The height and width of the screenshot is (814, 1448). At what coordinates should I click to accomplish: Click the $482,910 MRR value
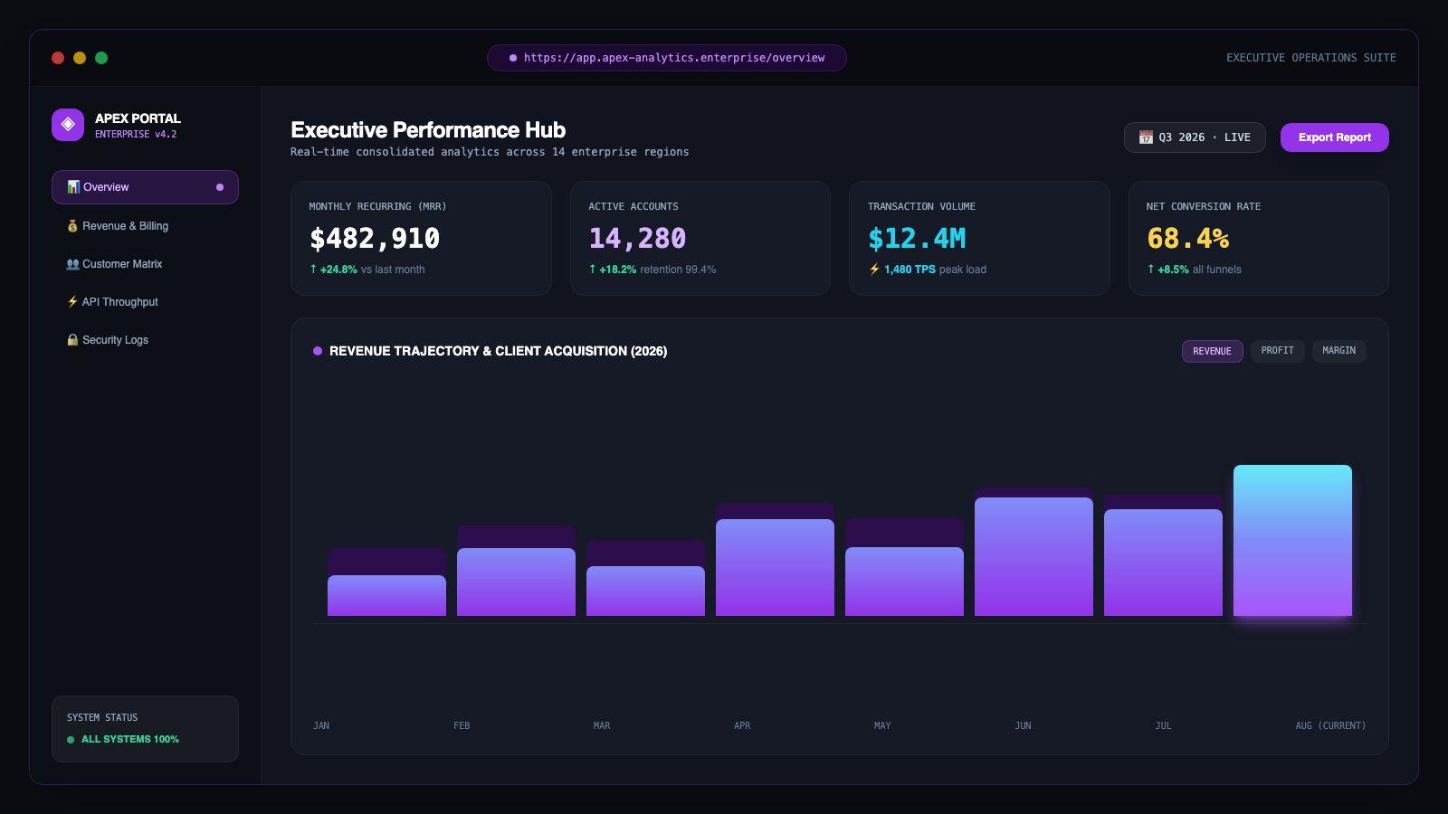[375, 239]
